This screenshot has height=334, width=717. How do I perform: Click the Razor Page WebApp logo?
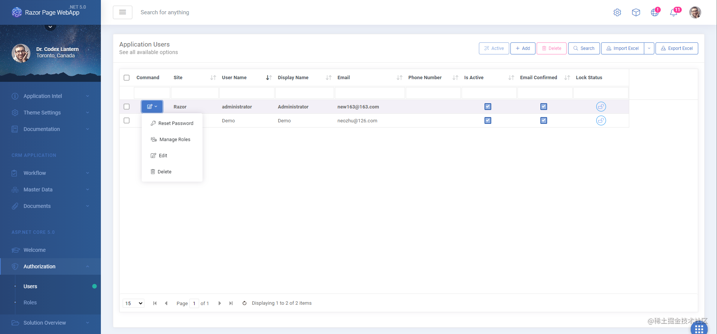(x=46, y=12)
